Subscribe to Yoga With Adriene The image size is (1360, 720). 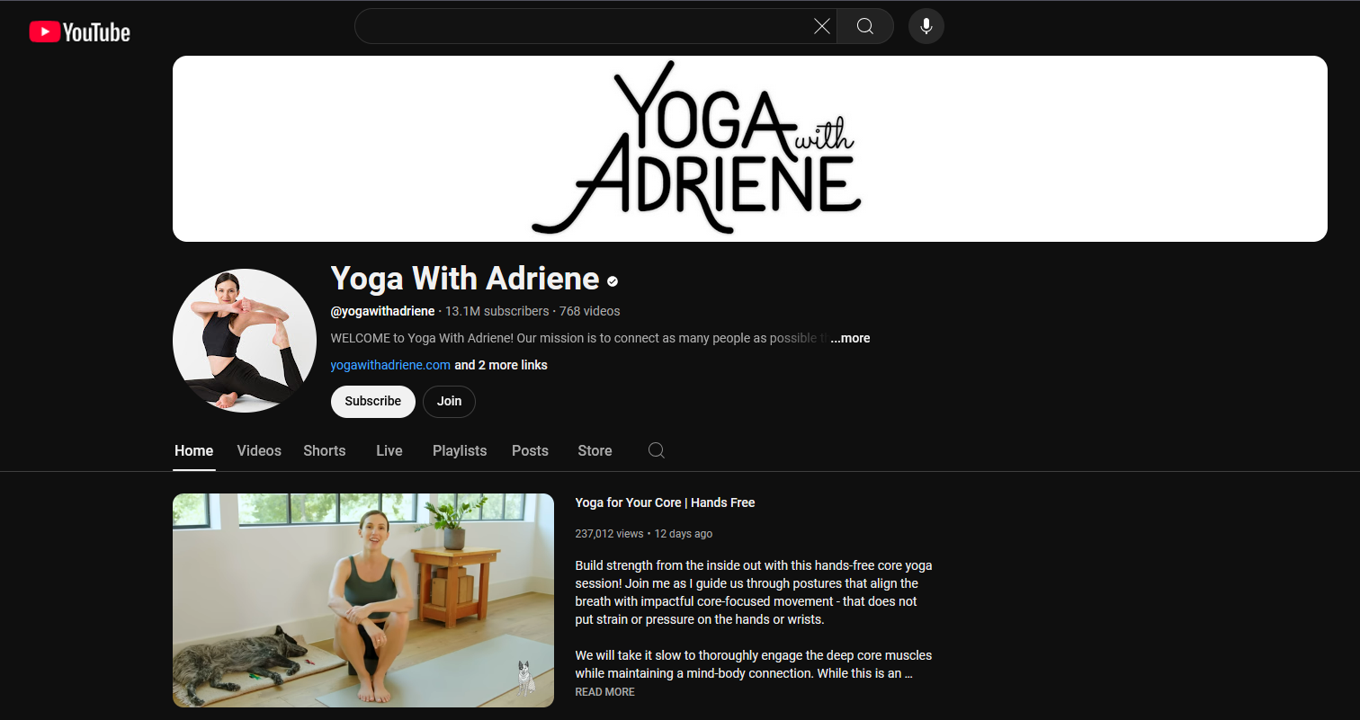pyautogui.click(x=372, y=401)
